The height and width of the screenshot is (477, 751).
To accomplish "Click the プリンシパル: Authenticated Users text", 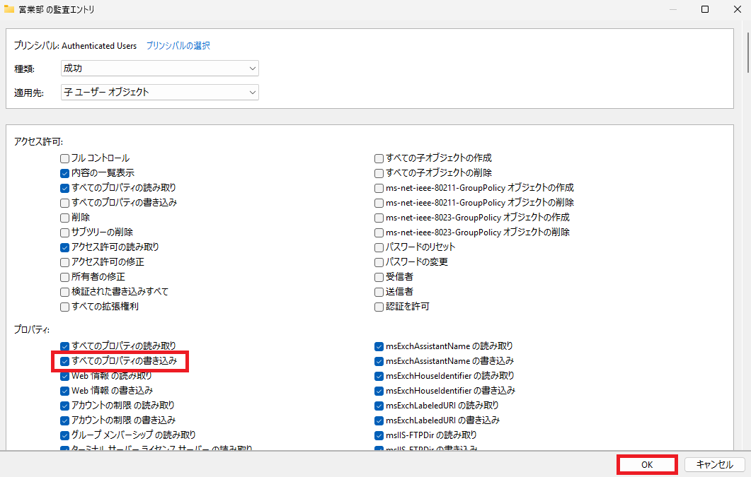I will click(x=75, y=46).
